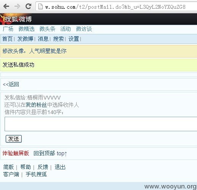Click into the private message text box
The height and width of the screenshot is (190, 197).
101,124
